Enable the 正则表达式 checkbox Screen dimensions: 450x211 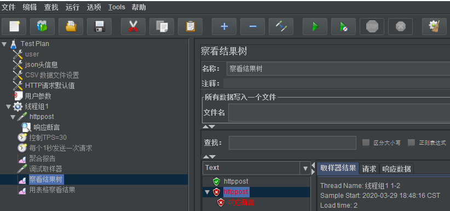pyautogui.click(x=411, y=142)
